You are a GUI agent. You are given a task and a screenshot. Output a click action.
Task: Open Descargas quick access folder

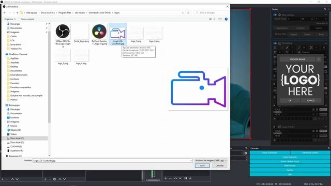tap(15, 24)
